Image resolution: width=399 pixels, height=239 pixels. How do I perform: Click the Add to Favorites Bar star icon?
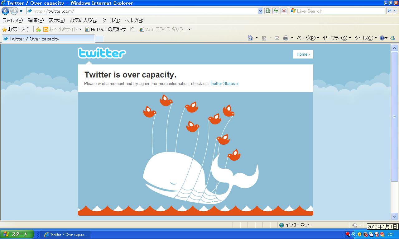coord(38,29)
